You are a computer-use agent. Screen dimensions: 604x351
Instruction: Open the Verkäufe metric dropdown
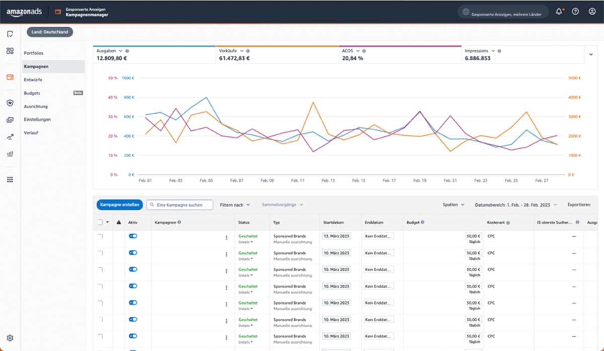tap(242, 51)
